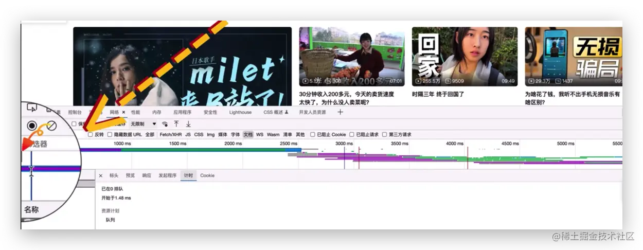Toggle the 隐藏数据 URL checkbox
Image resolution: width=643 pixels, height=250 pixels.
tap(110, 135)
